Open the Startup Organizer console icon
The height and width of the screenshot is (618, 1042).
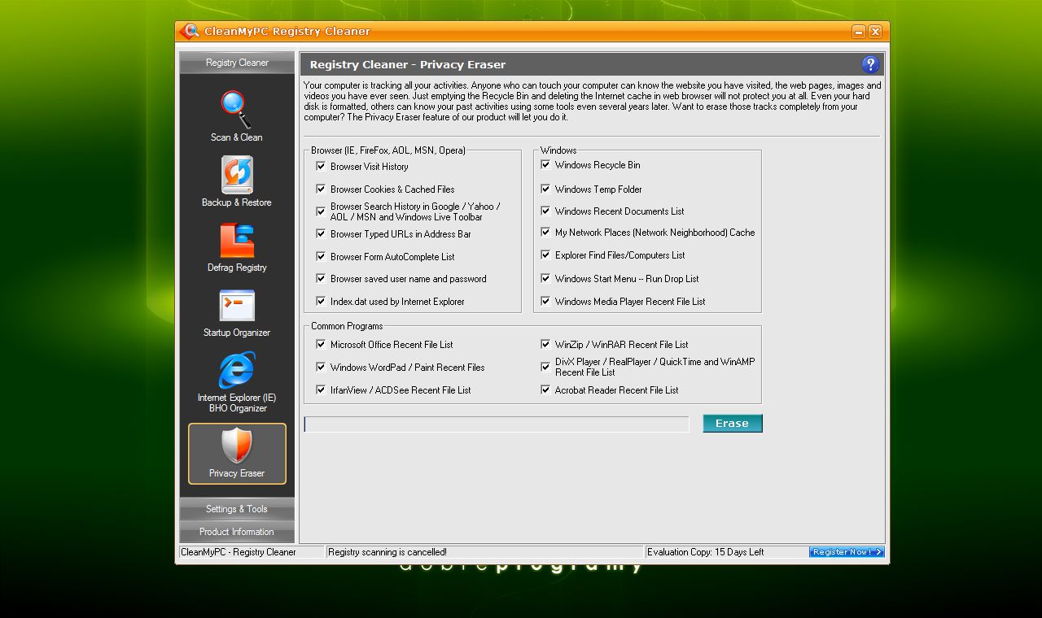237,307
